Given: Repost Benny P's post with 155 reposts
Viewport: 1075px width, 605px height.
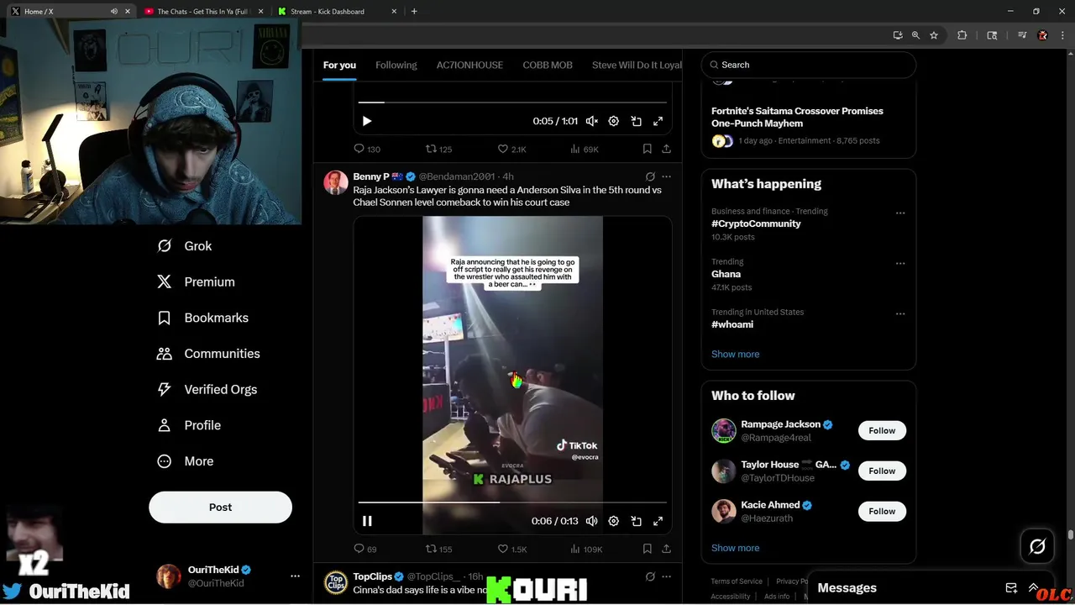Looking at the screenshot, I should tap(438, 549).
